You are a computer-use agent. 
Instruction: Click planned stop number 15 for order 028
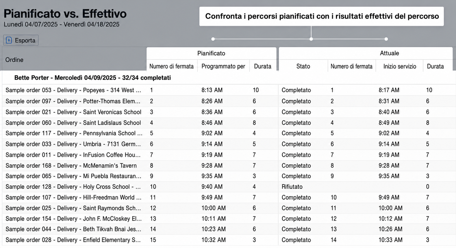[153, 240]
